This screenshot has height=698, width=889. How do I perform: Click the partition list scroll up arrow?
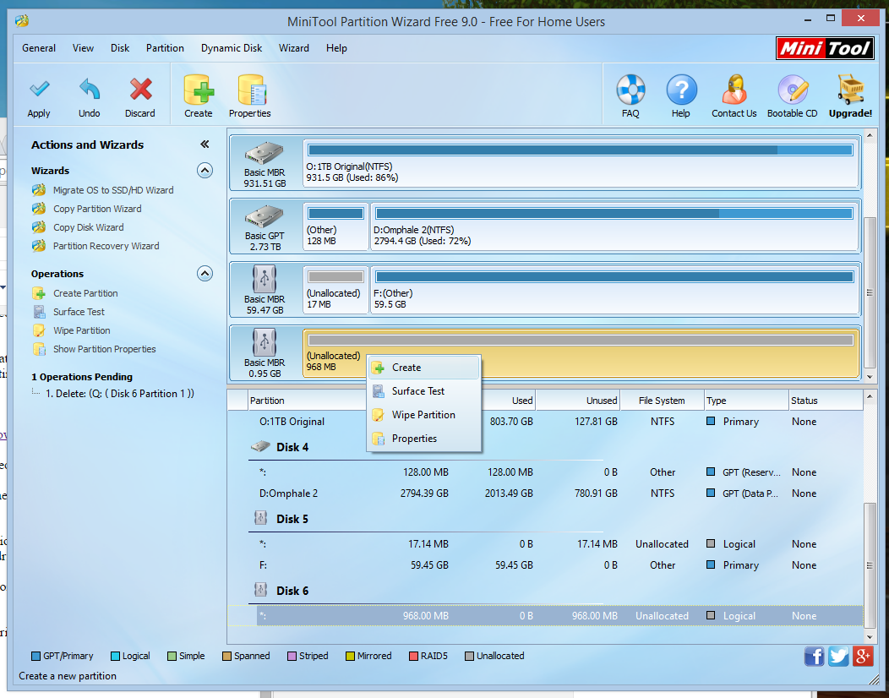870,396
